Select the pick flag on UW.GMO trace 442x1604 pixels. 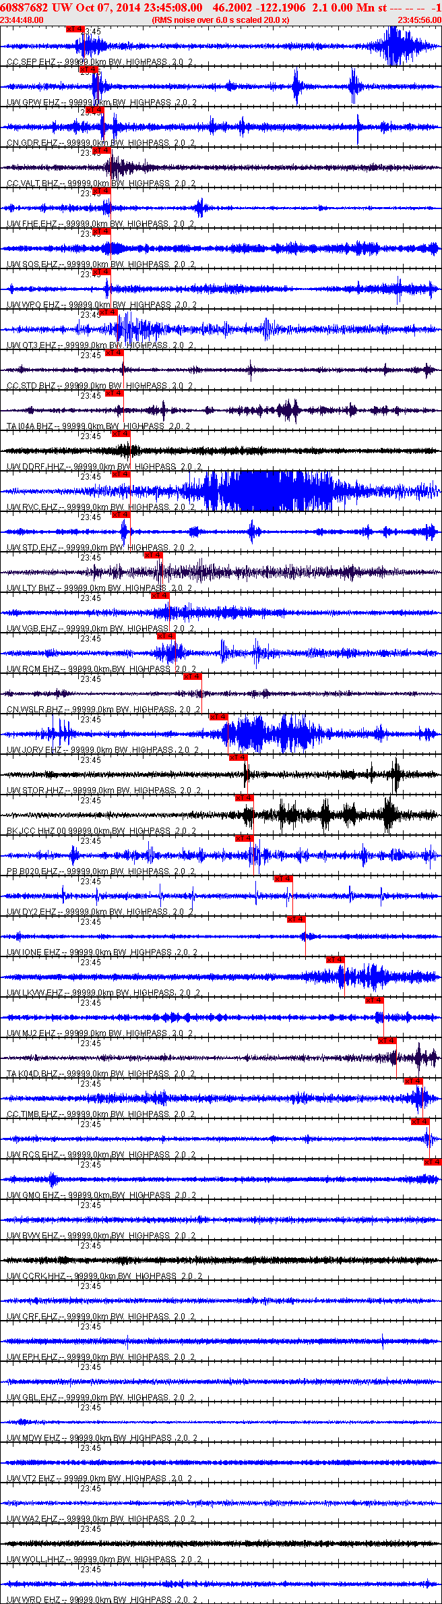(432, 1162)
